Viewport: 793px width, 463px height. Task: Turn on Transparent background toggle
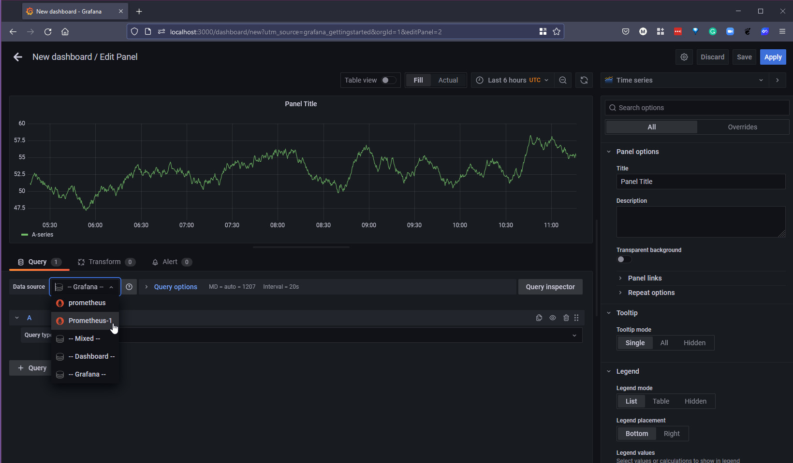(x=624, y=259)
